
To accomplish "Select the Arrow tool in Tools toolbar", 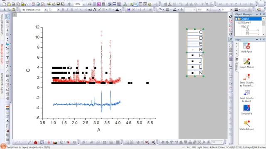I will tap(7, 67).
